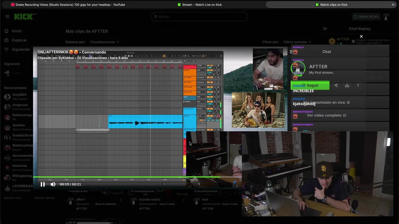Click the green Seguir follow button
The height and width of the screenshot is (224, 399).
point(310,86)
